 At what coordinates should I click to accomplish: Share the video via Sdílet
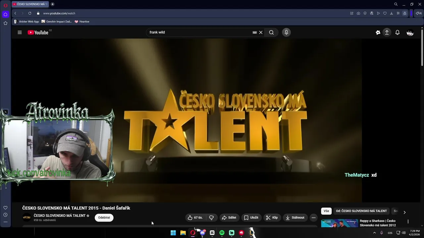click(x=229, y=218)
